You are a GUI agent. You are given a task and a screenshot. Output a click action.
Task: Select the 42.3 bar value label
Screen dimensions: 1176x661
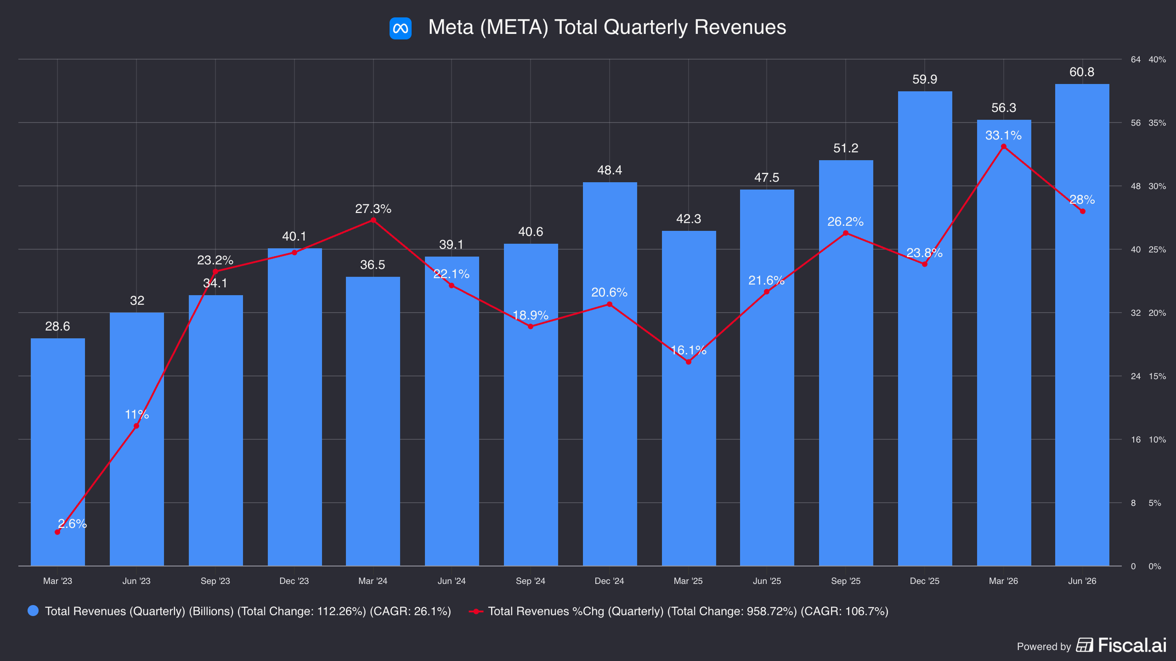(689, 219)
